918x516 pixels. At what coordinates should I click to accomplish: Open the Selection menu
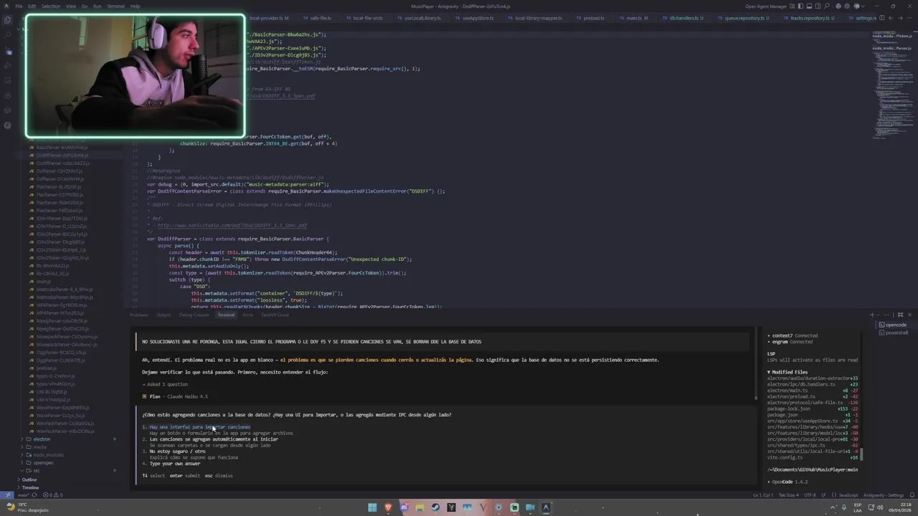(50, 6)
